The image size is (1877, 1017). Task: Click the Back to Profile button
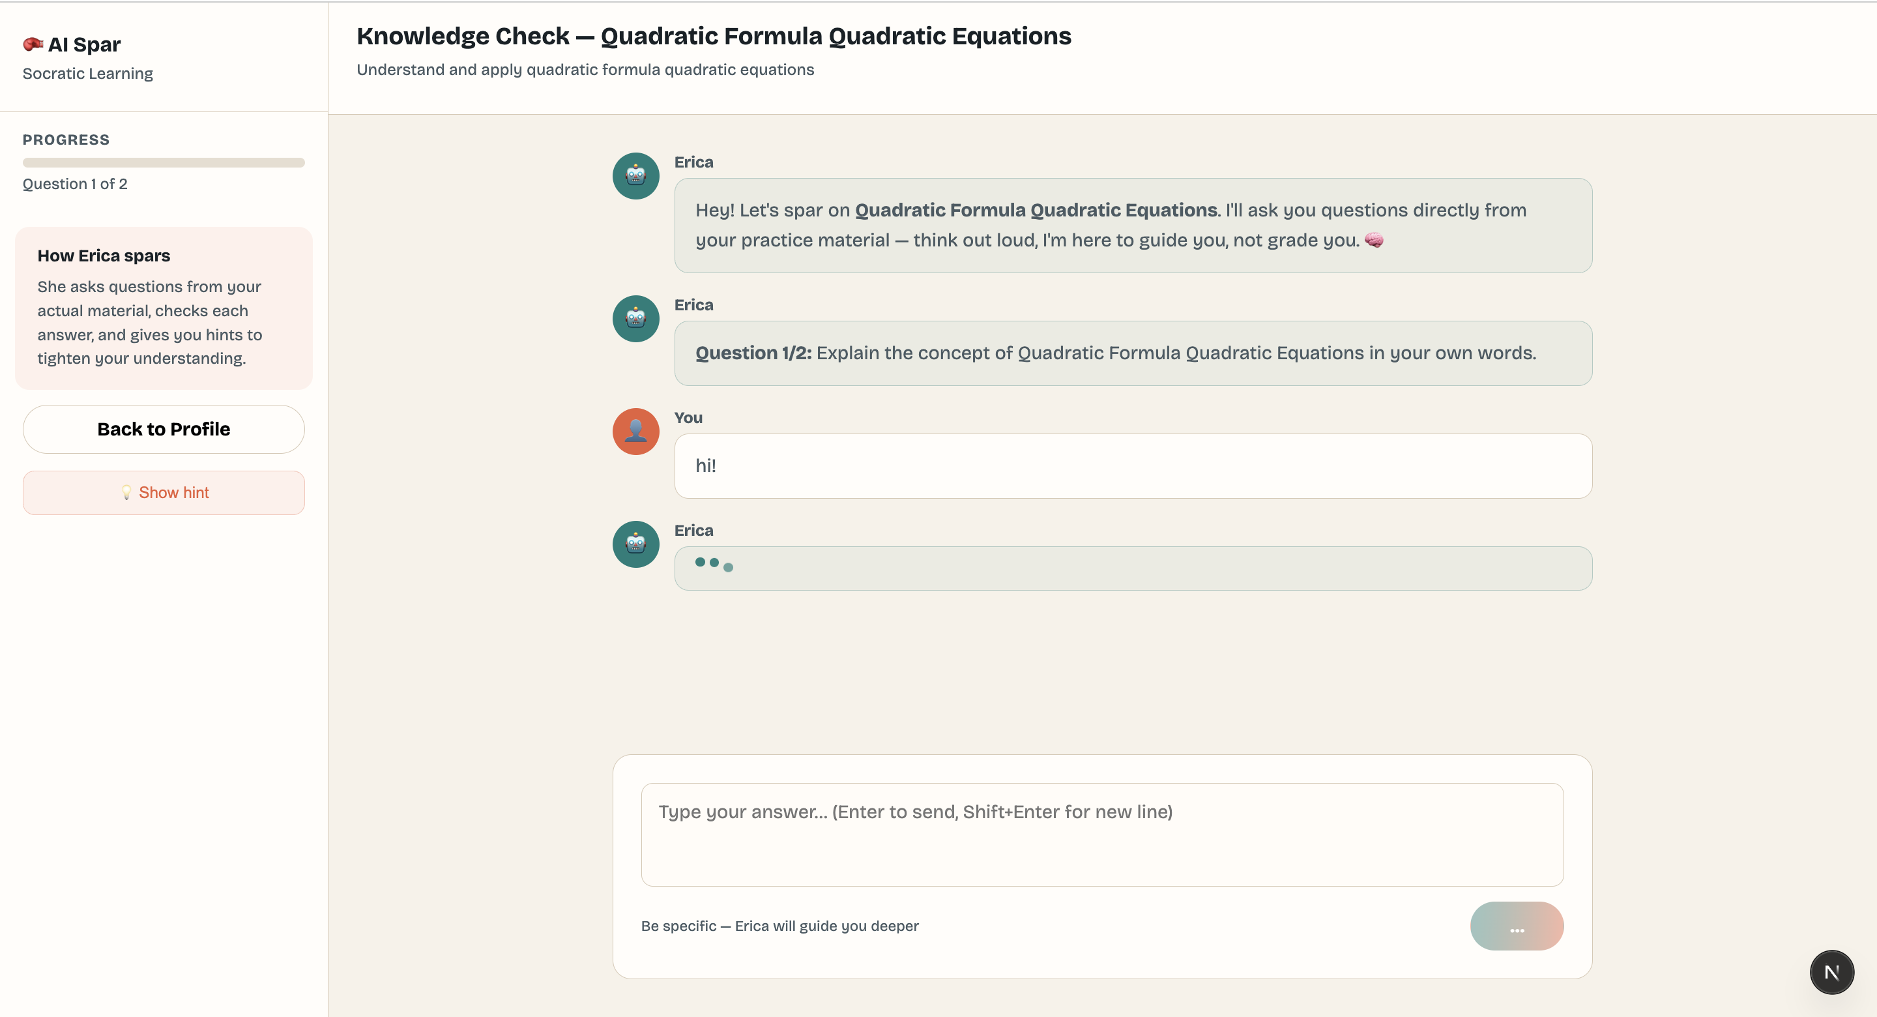pos(163,430)
